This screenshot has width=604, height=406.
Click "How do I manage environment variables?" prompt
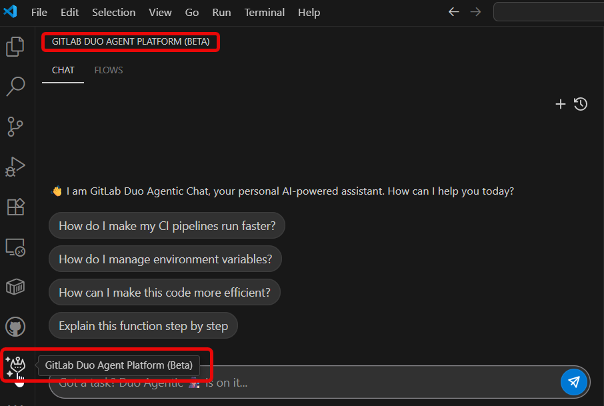point(165,259)
